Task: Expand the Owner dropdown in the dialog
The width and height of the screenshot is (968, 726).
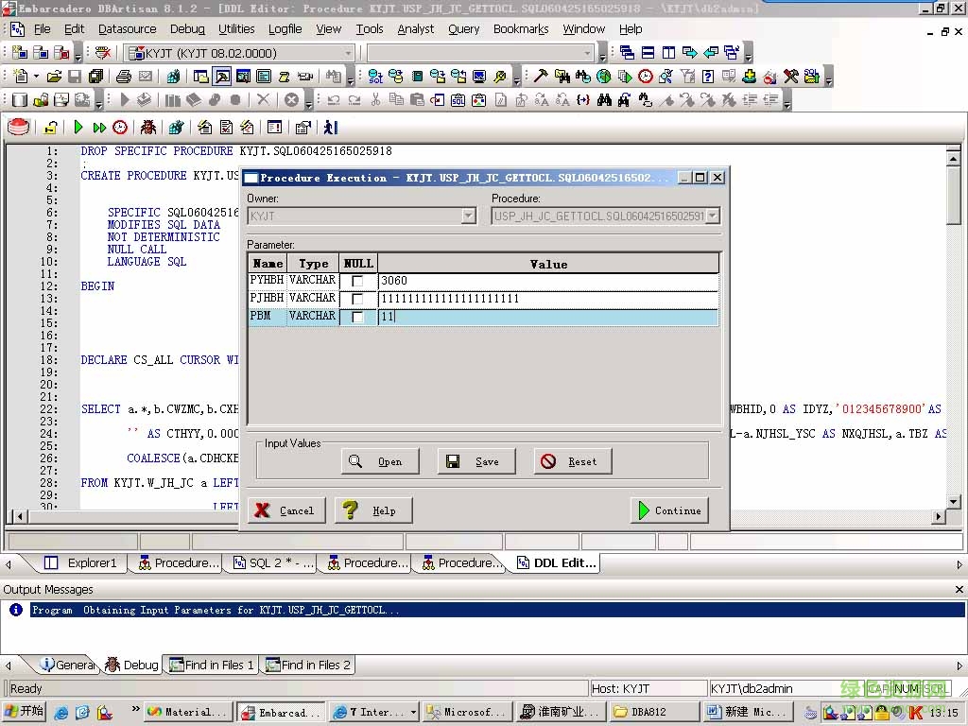Action: (469, 216)
